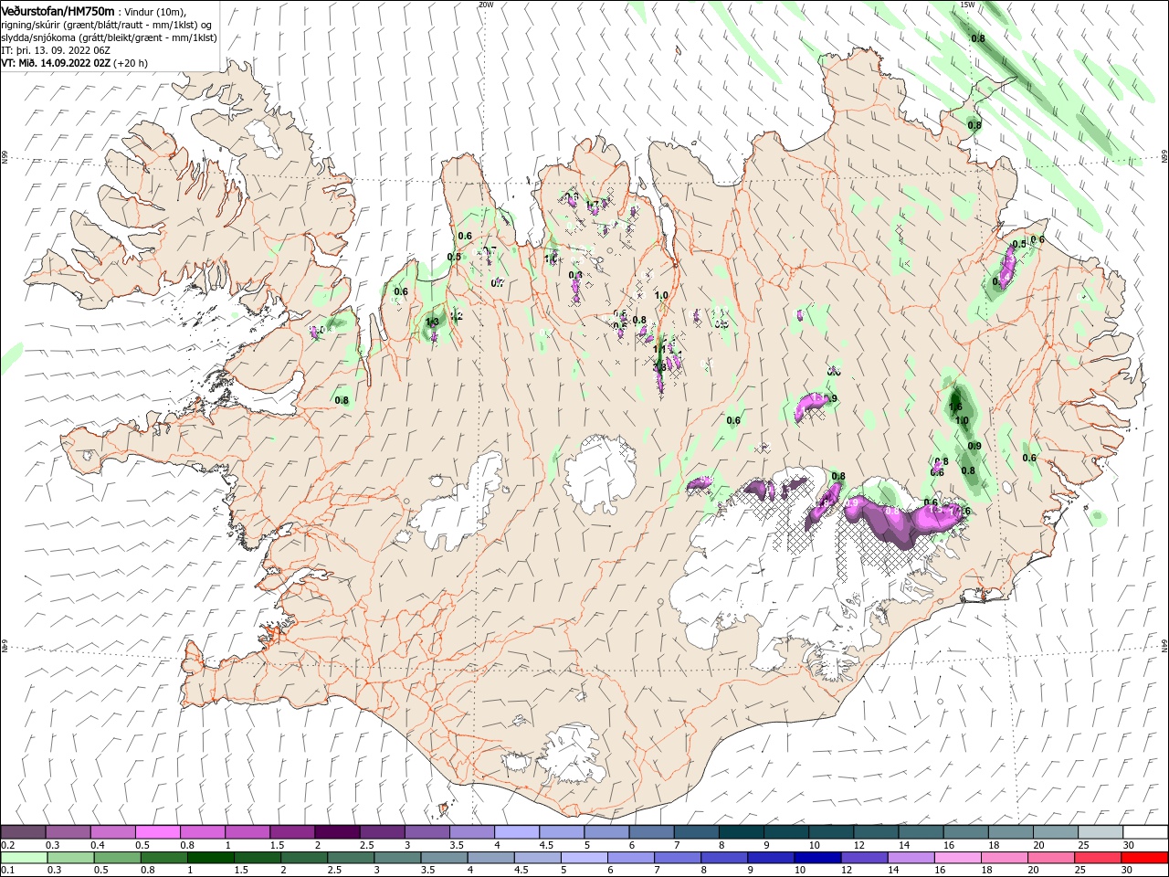Select the white 30 swatch in upper legend

click(x=1145, y=832)
